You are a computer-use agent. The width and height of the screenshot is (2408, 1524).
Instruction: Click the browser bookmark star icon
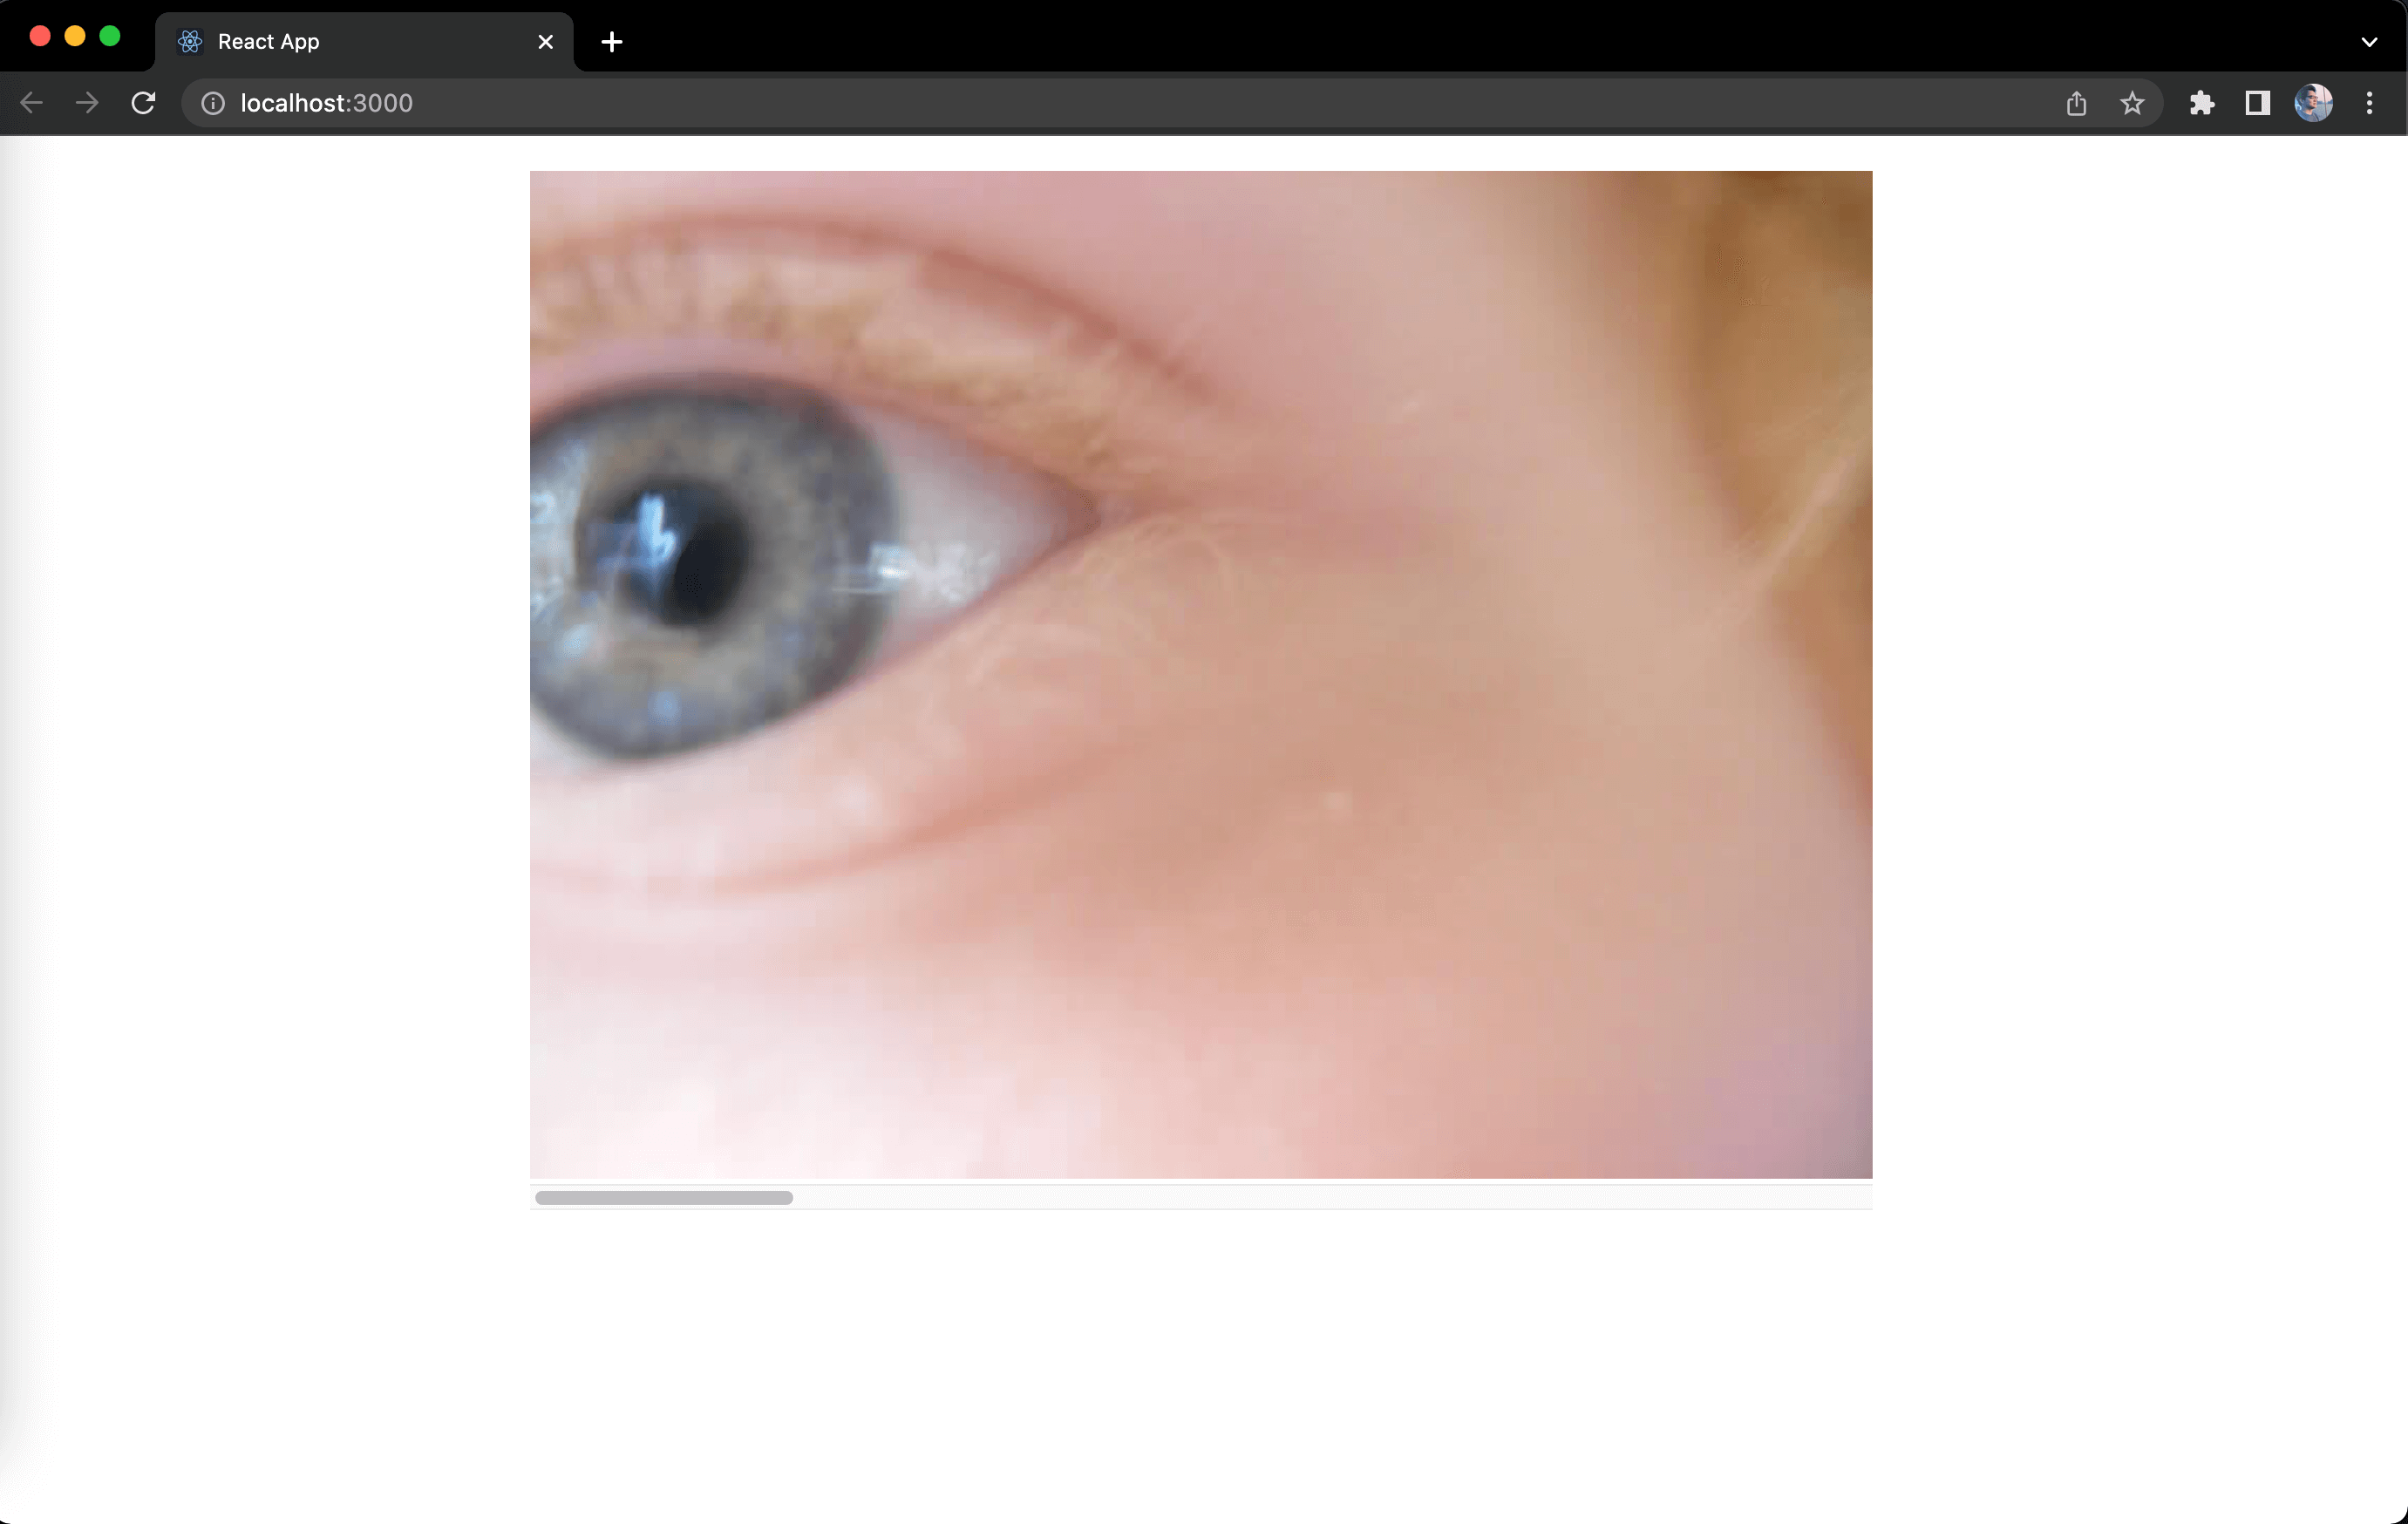point(2131,102)
